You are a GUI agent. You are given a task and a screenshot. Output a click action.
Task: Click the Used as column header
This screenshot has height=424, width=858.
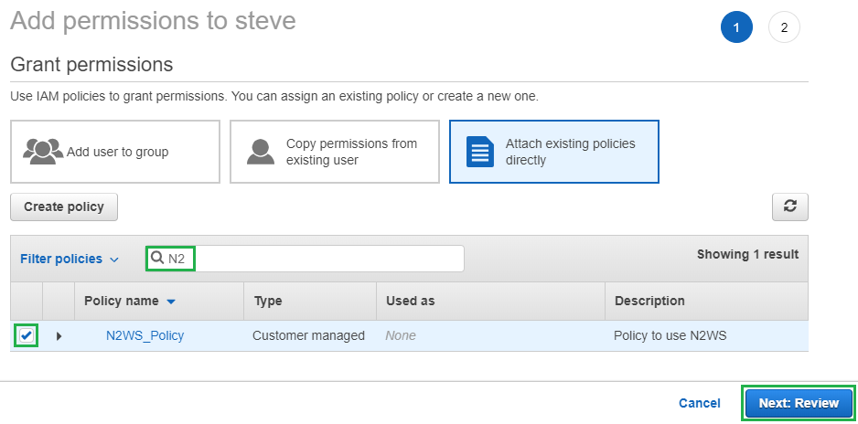(x=410, y=301)
